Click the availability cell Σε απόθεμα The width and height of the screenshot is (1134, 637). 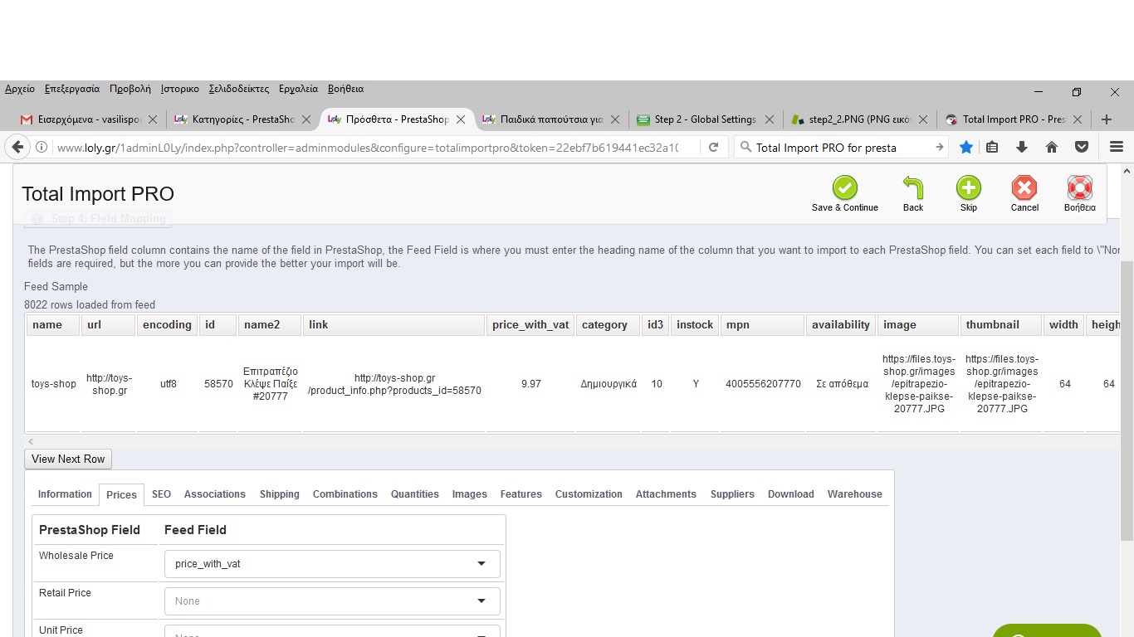842,384
